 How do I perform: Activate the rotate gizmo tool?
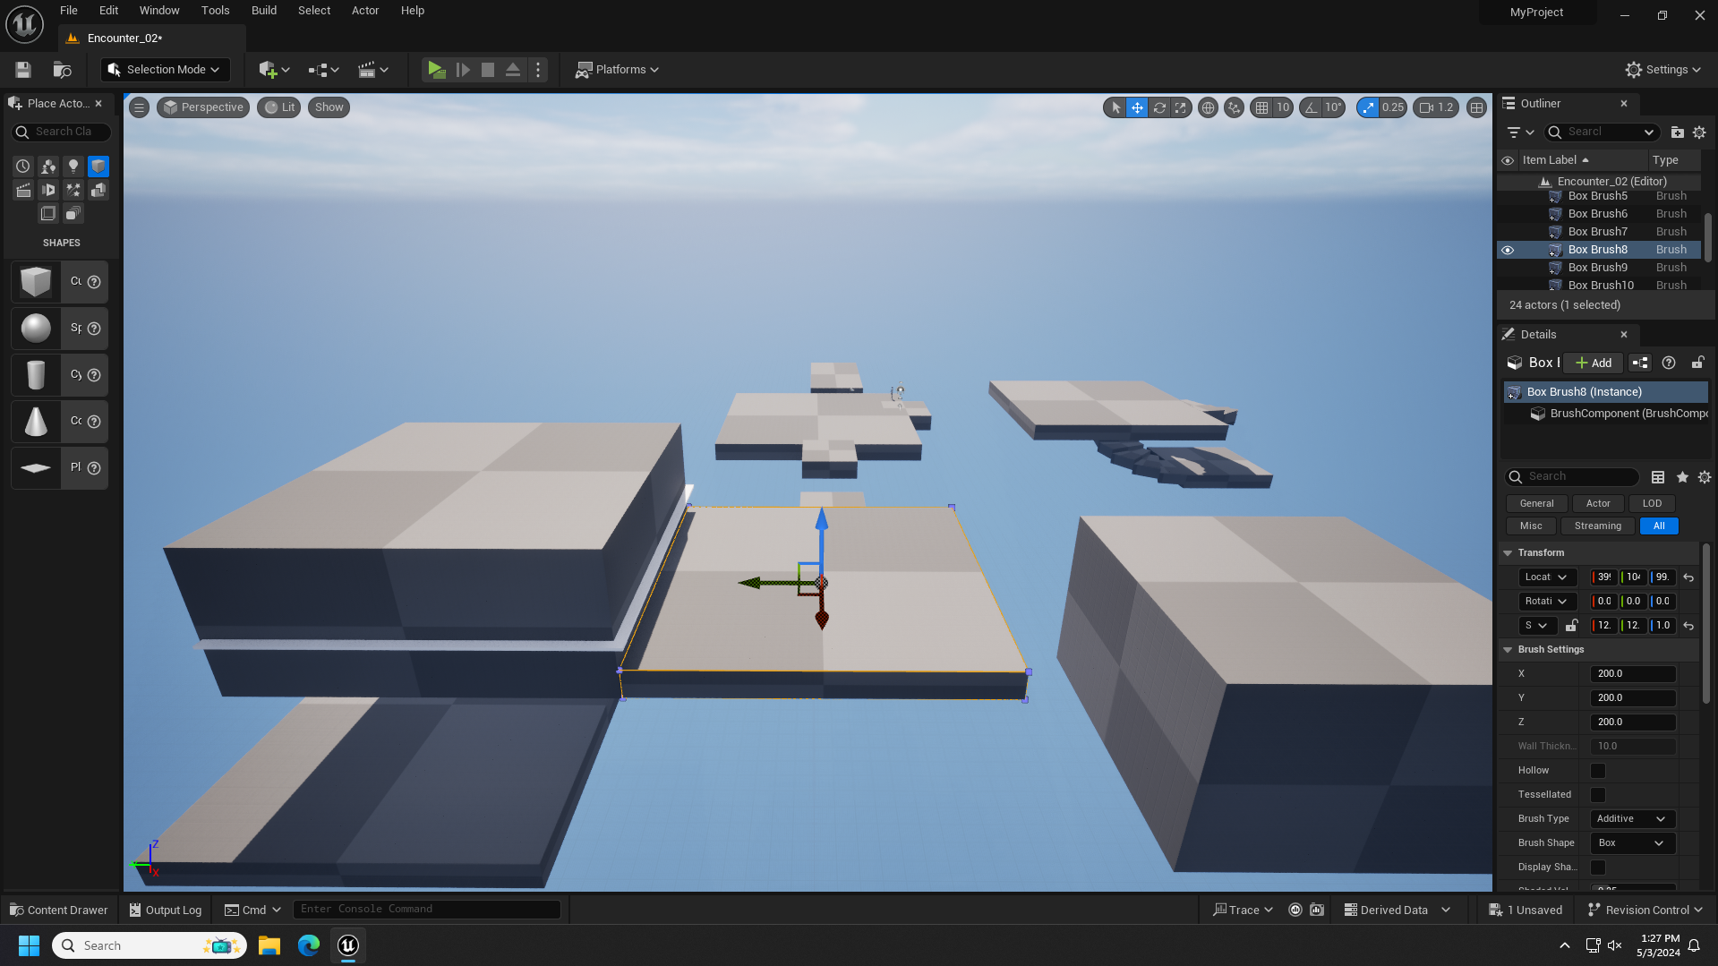[x=1159, y=107]
